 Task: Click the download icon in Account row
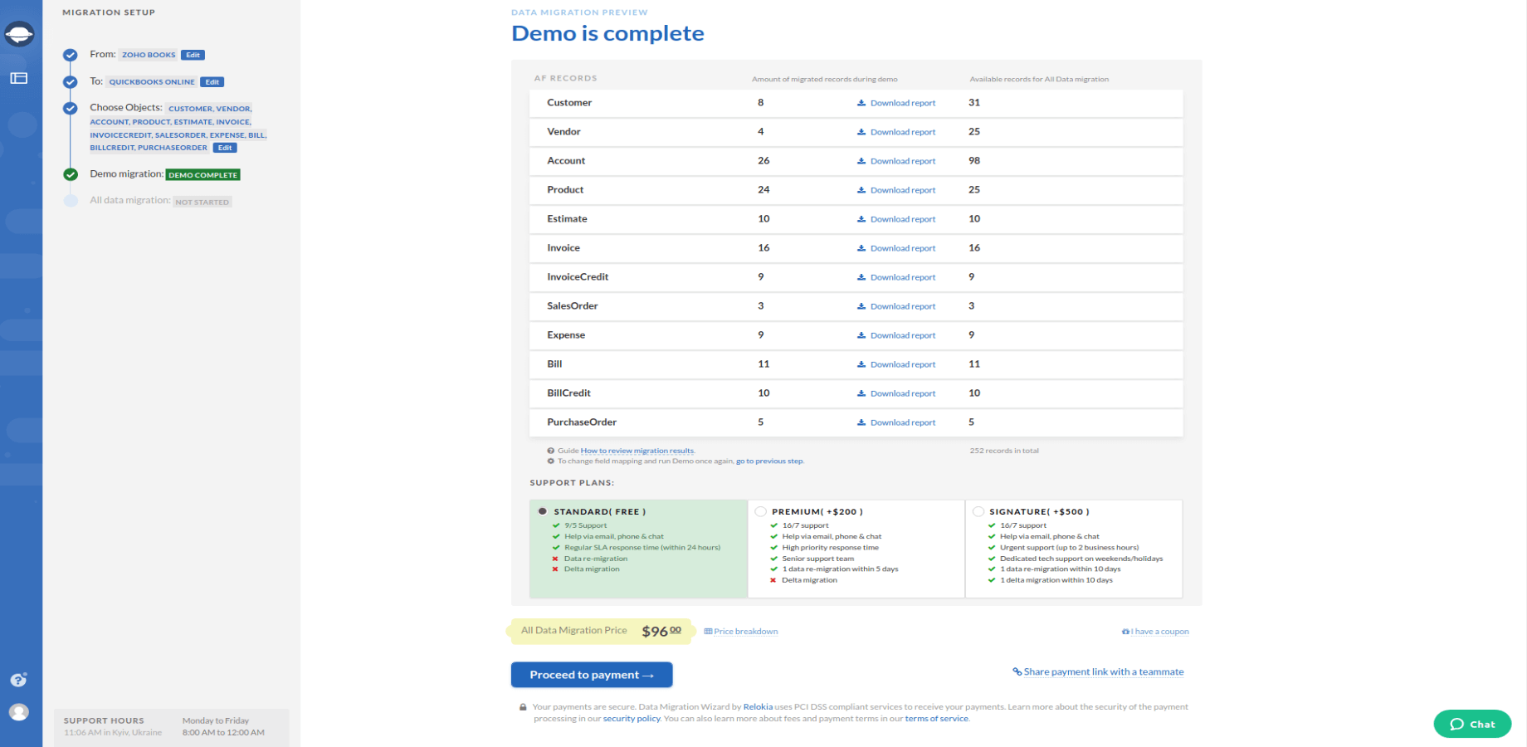[x=861, y=161]
